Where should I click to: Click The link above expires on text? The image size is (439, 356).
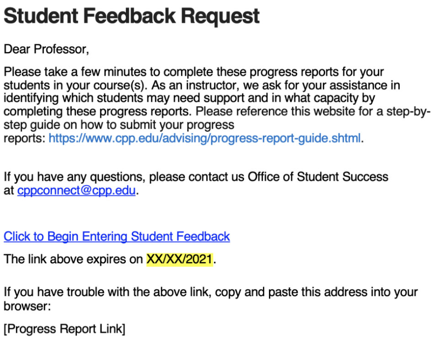click(x=73, y=260)
